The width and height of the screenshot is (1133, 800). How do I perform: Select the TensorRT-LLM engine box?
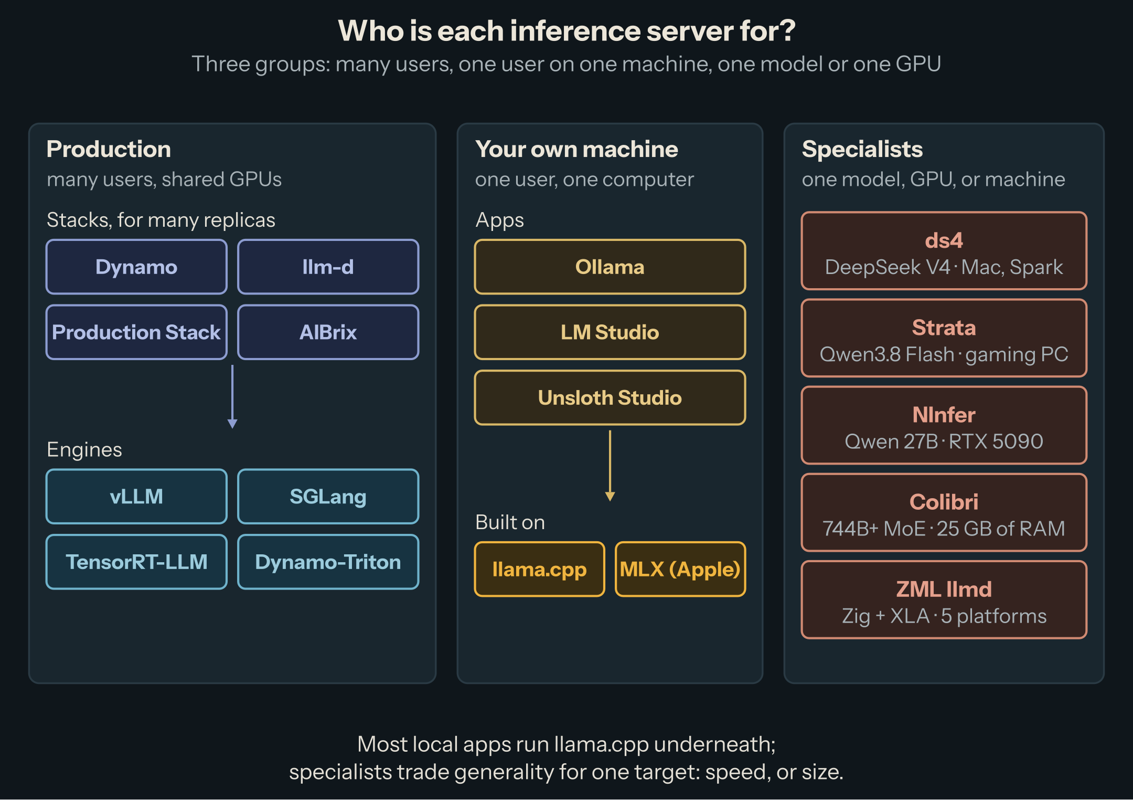pyautogui.click(x=136, y=562)
